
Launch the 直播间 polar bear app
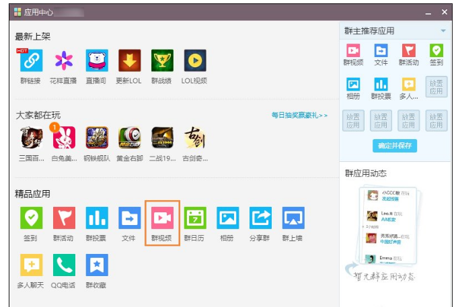(x=97, y=60)
